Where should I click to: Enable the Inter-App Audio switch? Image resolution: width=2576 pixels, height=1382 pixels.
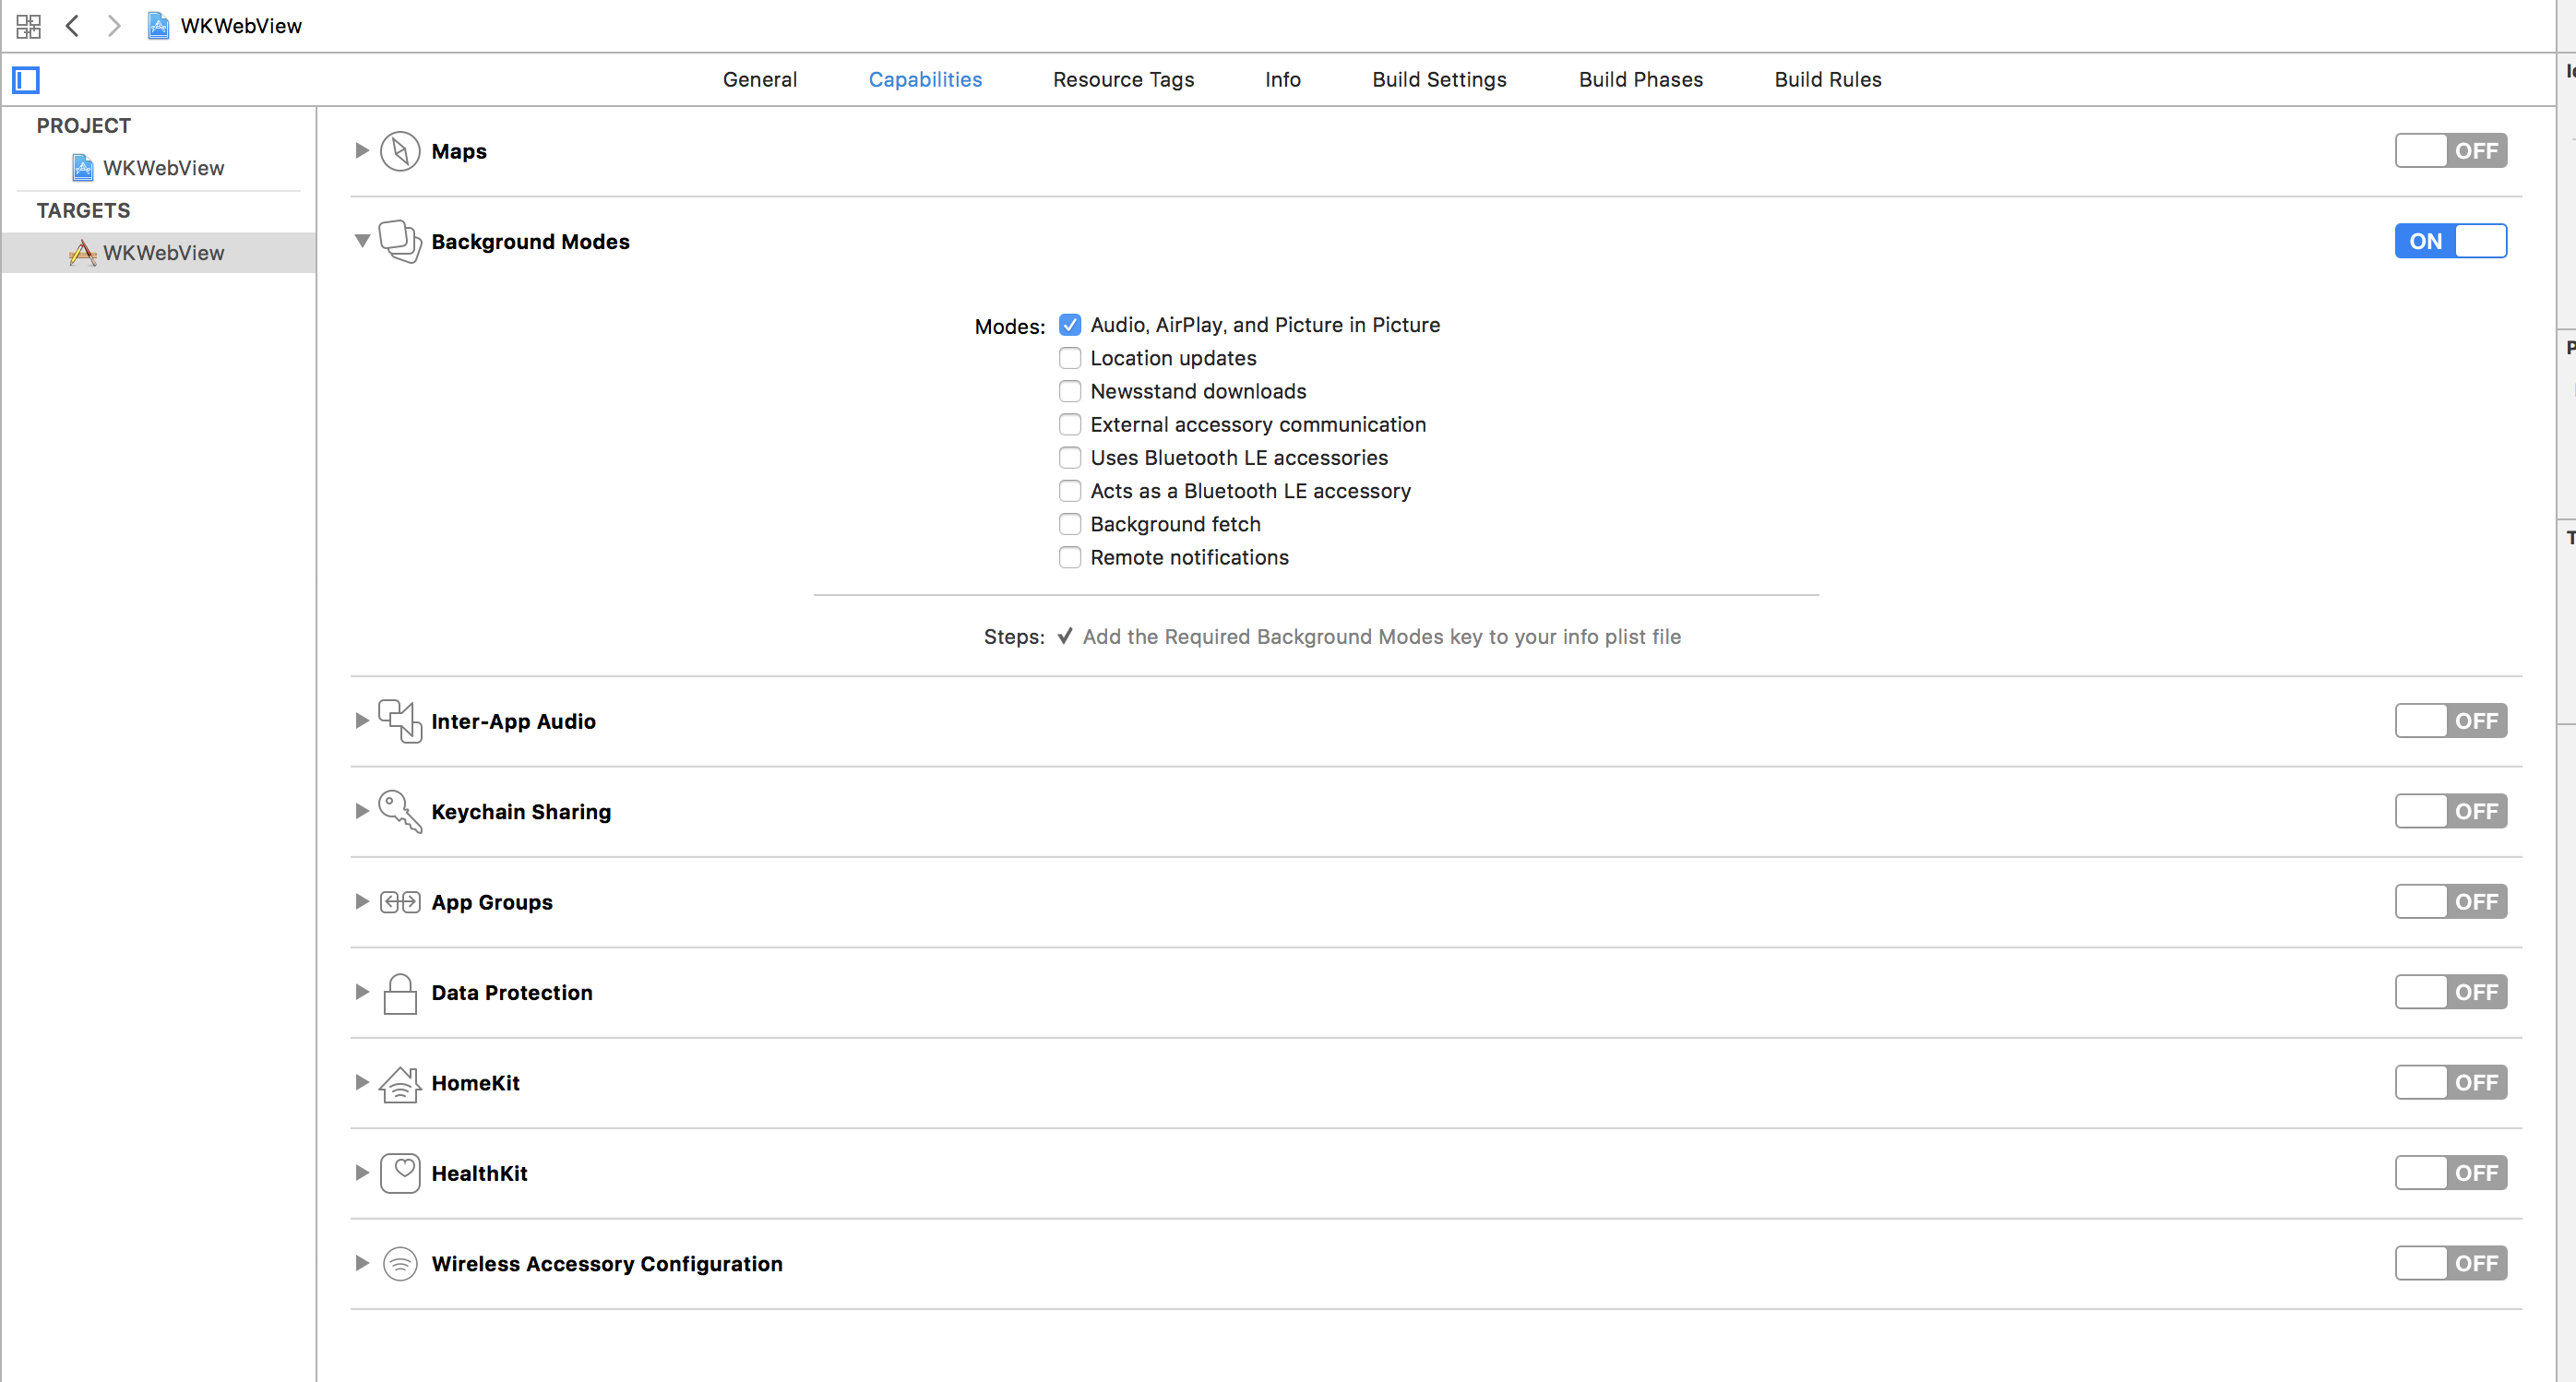coord(2450,721)
